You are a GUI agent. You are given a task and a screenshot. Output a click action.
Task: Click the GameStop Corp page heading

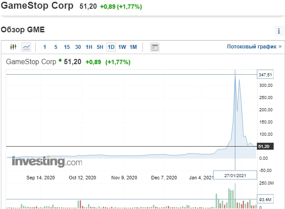click(37, 6)
